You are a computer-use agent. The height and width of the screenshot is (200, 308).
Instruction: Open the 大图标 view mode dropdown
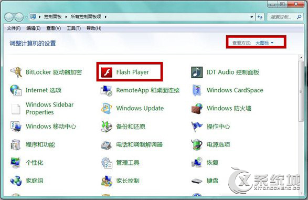[264, 43]
